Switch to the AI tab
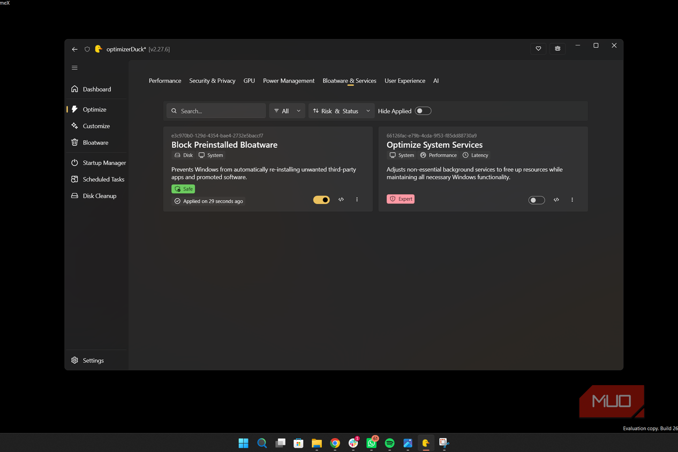The width and height of the screenshot is (678, 452). point(436,81)
